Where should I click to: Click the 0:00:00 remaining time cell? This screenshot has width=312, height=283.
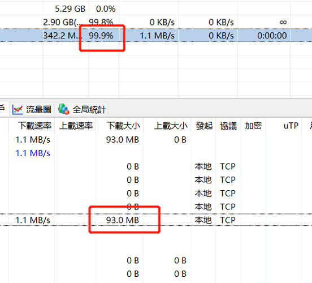click(272, 36)
